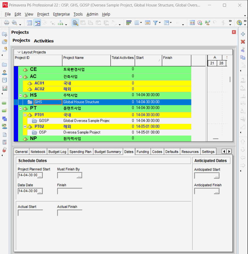Screen dimensions: 248x254
Task: Click the Cut scissors icon
Action: pyautogui.click(x=243, y=50)
